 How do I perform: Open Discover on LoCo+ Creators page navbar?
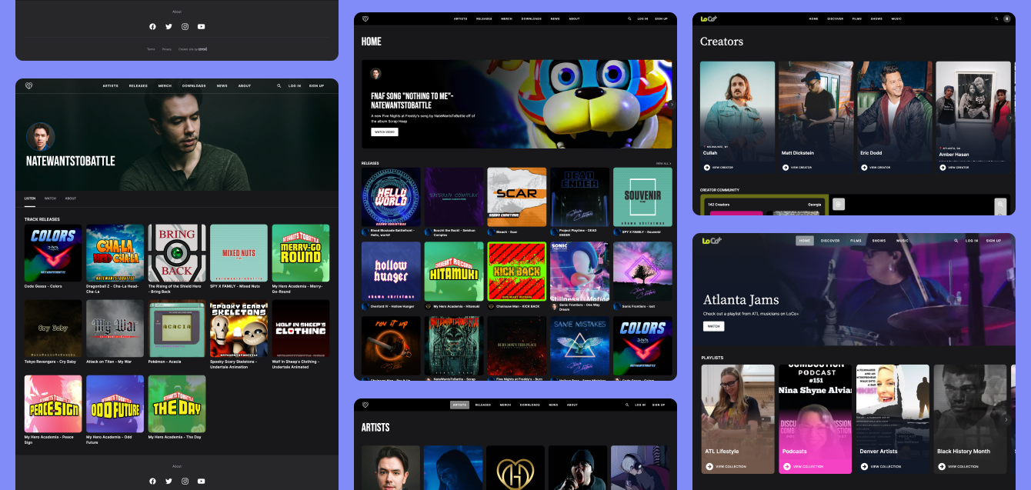(836, 18)
